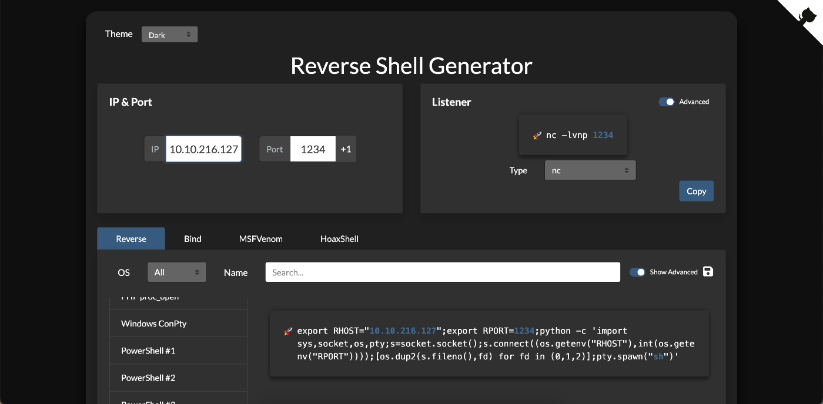The height and width of the screenshot is (404, 823).
Task: Open the OS filter dropdown showing All
Action: [177, 272]
